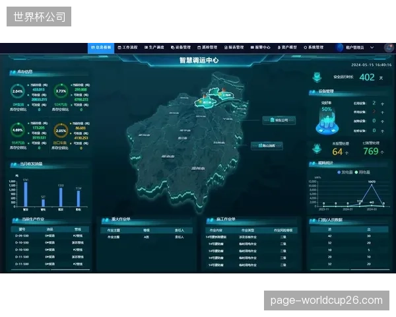396x317 pixels.
Task: Open the 设备管理 menu in top navigation
Action: [x=181, y=48]
